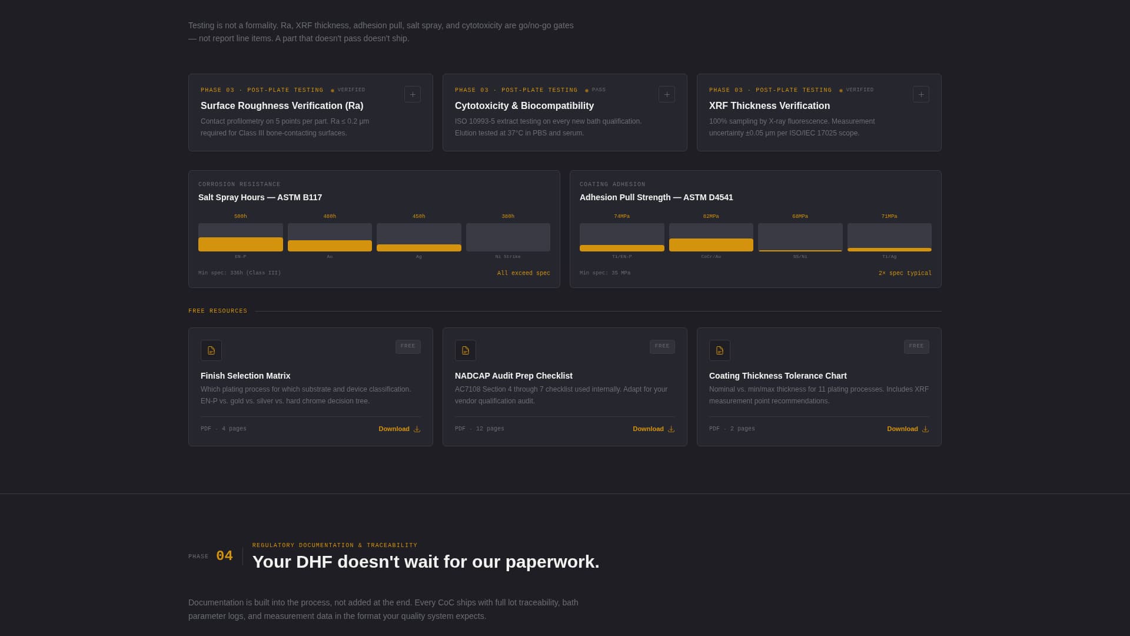The height and width of the screenshot is (636, 1130).
Task: Expand the Cytotoxicity & Biocompatibility card
Action: click(666, 94)
